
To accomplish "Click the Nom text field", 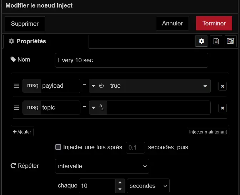I will pyautogui.click(x=131, y=60).
